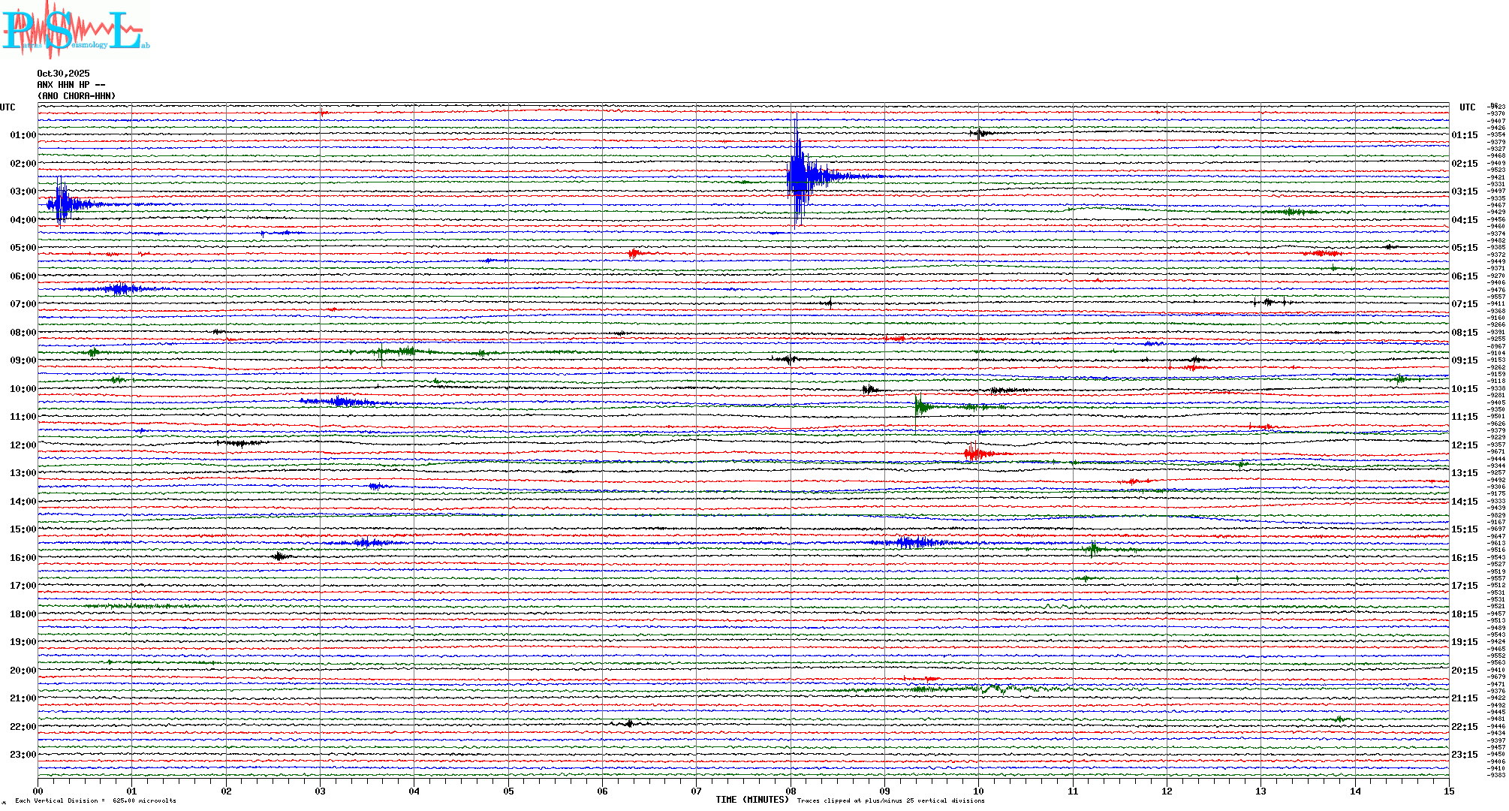
Task: Click the (ANO CHORA-HHN) station name text
Action: 77,96
